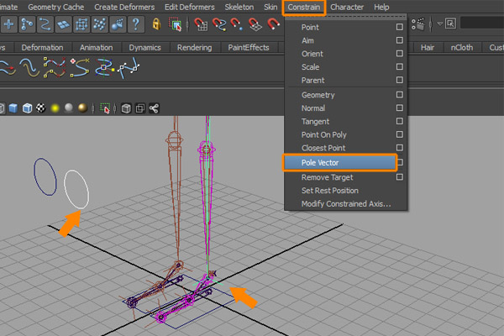Click the yellow light sphere viewport icon
This screenshot has height=336, width=504.
pos(55,108)
